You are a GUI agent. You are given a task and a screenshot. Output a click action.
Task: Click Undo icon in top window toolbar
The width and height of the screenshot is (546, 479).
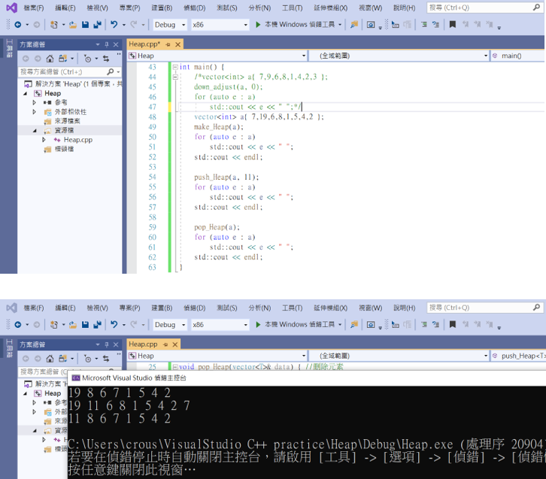tap(114, 24)
